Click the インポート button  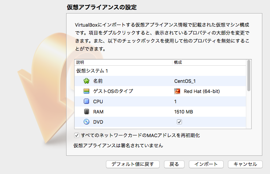tap(206, 164)
